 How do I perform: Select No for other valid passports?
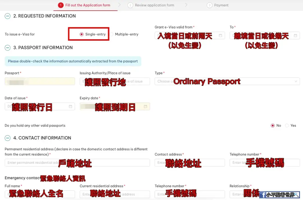coord(273,126)
